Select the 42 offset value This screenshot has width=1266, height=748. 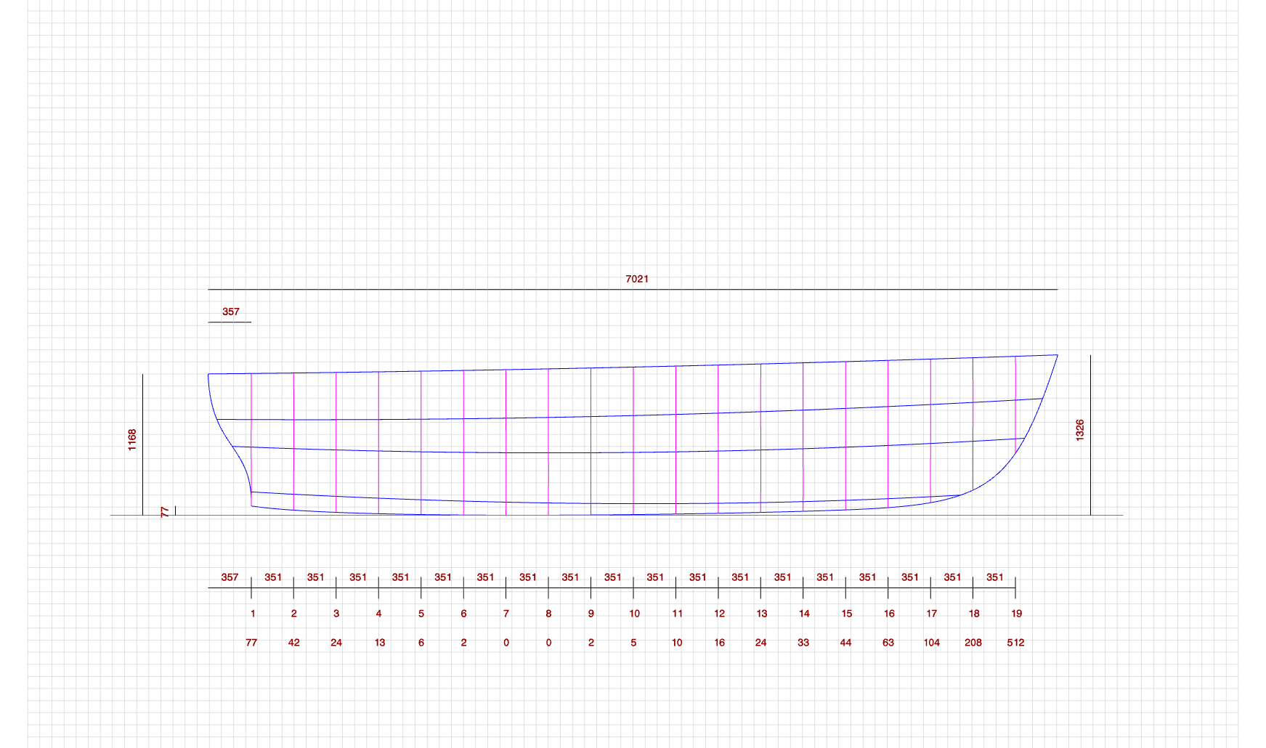coord(294,643)
